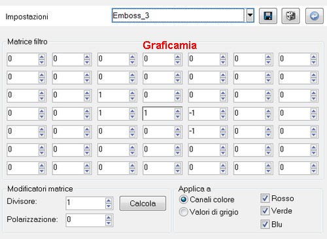Decrease the Polarizzazione value with down arrow

109,223
